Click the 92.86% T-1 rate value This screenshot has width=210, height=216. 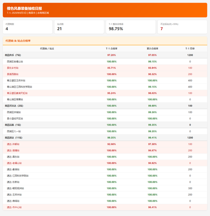(112, 144)
